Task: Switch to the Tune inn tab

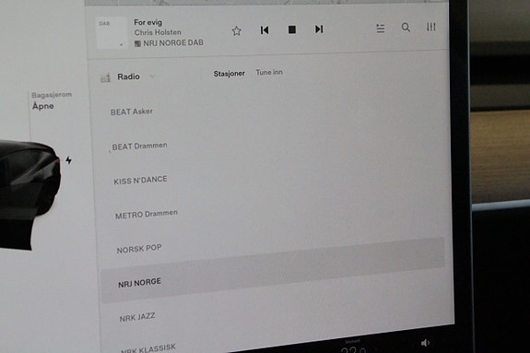Action: point(269,72)
